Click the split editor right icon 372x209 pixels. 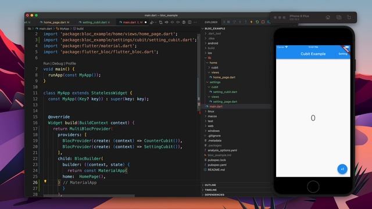pos(189,22)
